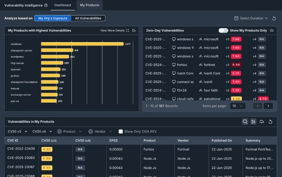The image size is (282, 177).
Task: Click the jenkins bar in chart
Action: (51, 75)
